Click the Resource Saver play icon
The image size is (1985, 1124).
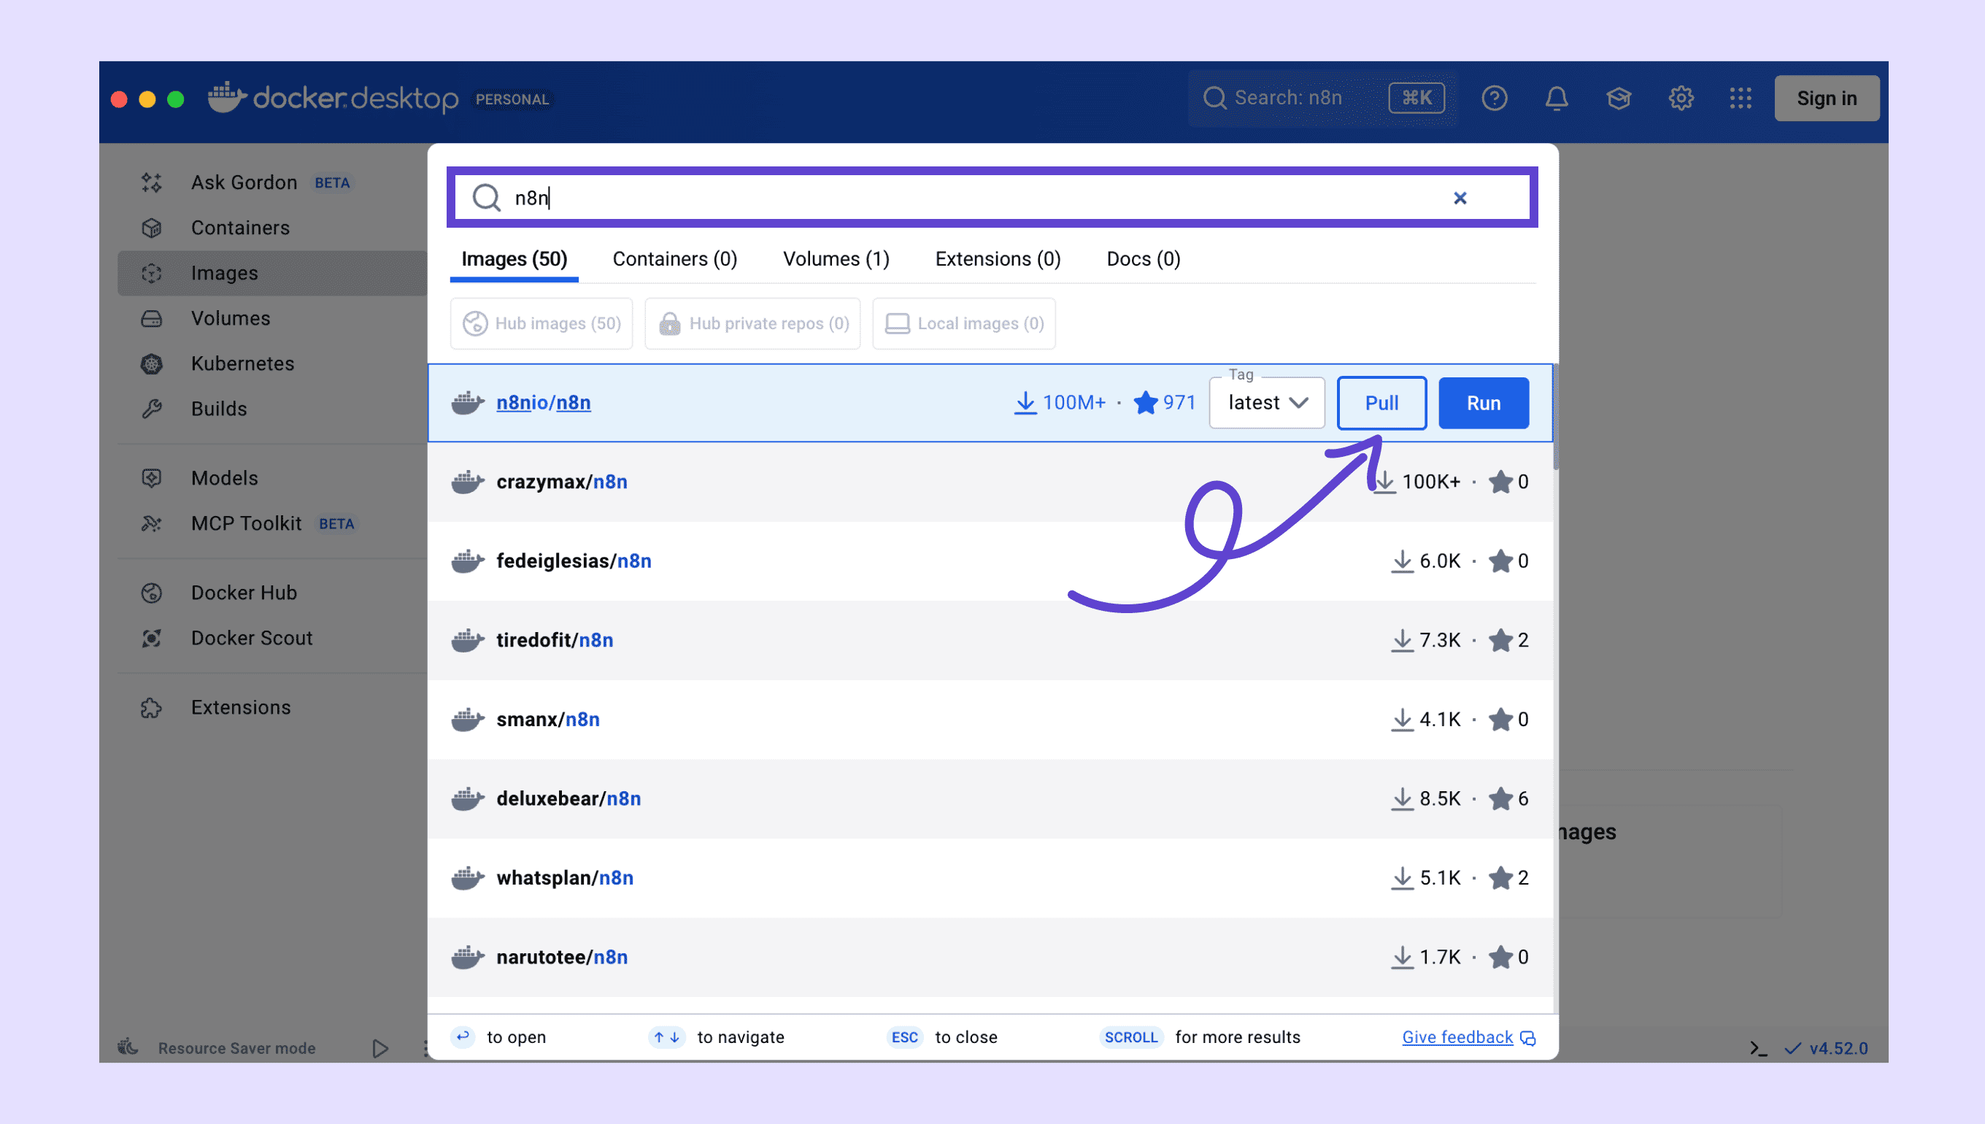point(379,1048)
